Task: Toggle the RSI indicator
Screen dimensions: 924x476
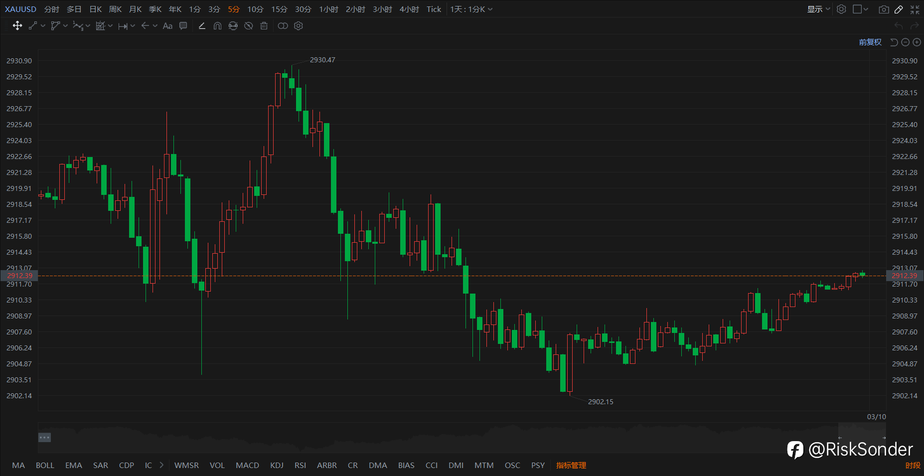Action: tap(300, 465)
